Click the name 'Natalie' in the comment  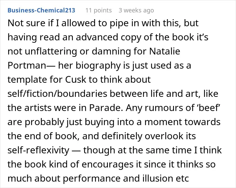coord(165,51)
